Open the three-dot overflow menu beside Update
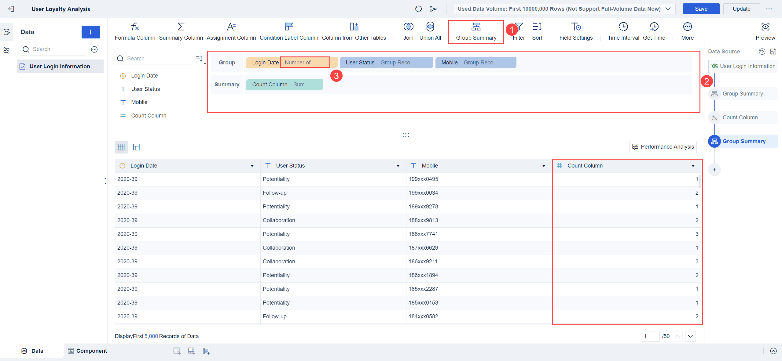The height and width of the screenshot is (361, 782). 769,9
